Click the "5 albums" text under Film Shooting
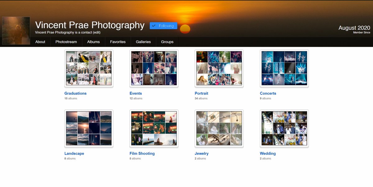 135,158
